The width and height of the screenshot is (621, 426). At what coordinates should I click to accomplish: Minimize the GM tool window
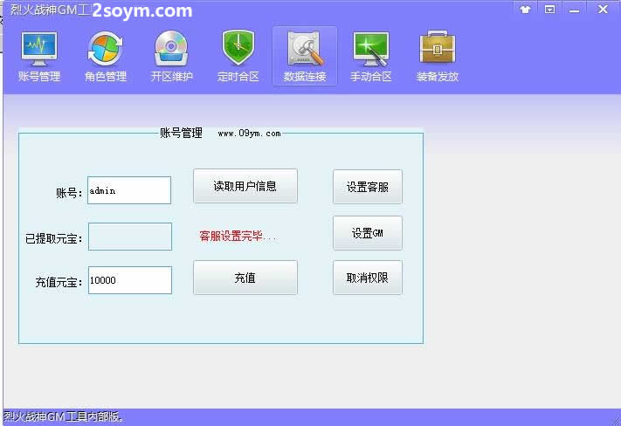point(574,10)
